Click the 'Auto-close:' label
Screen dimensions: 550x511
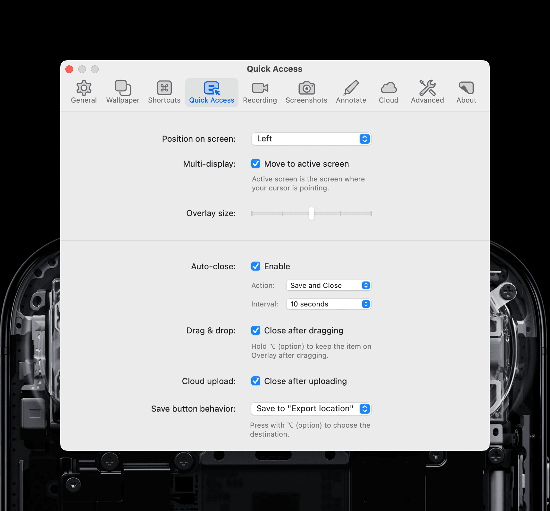point(213,266)
